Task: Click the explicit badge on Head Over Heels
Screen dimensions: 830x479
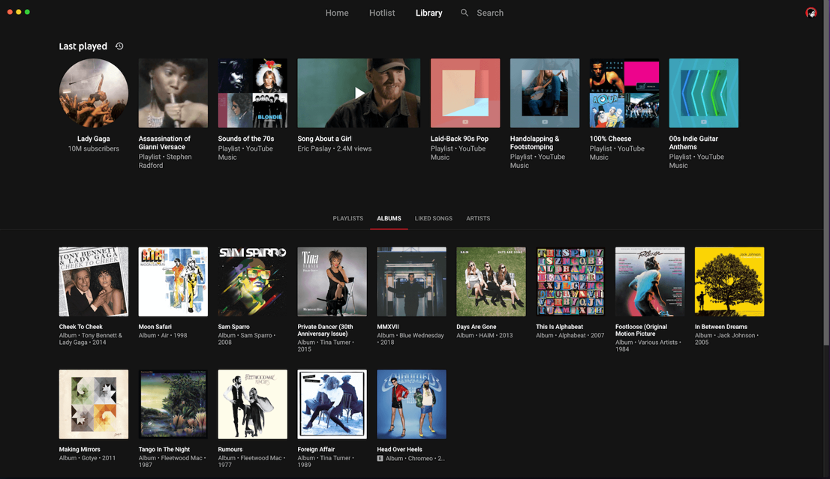Action: (x=380, y=458)
